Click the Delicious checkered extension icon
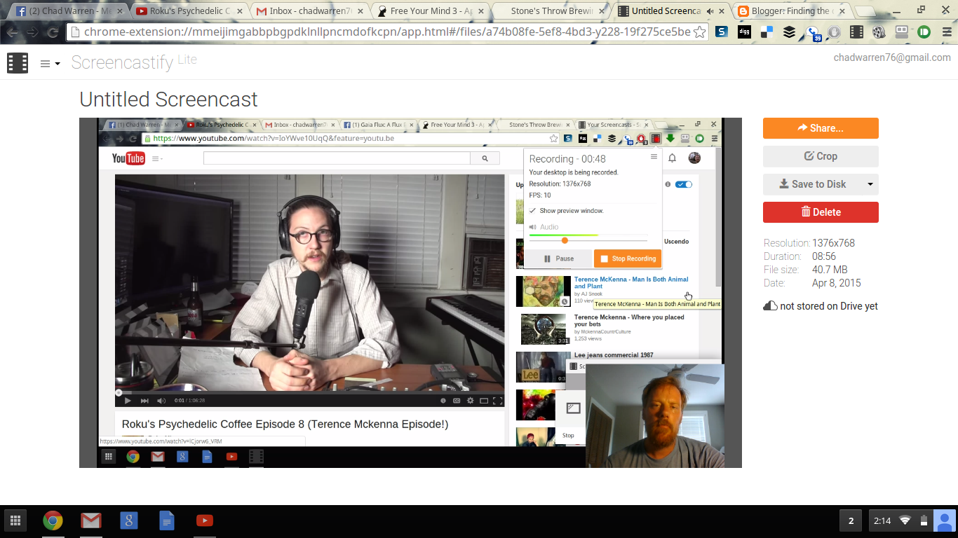Image resolution: width=958 pixels, height=538 pixels. click(767, 32)
